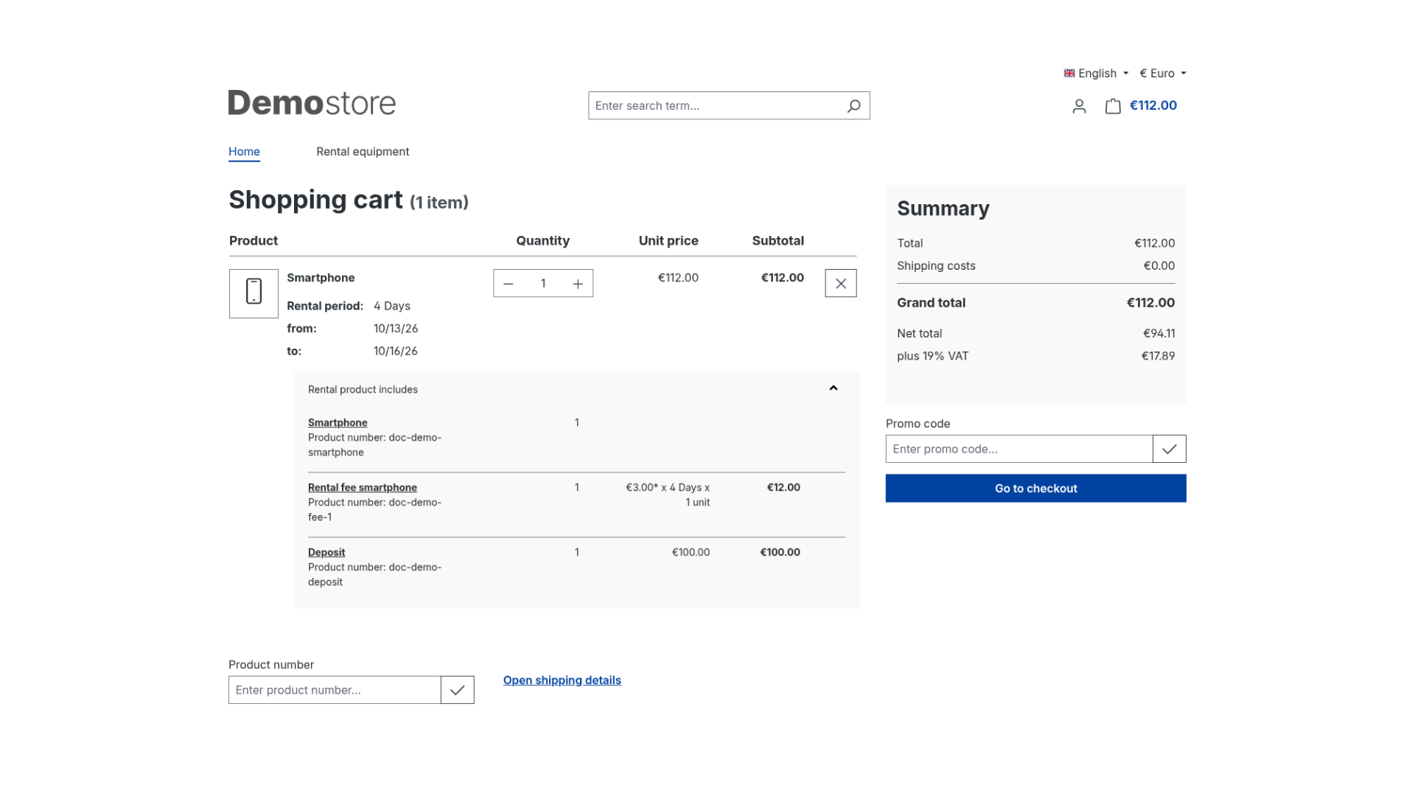Click the Net total value €94.11
Viewport: 1415px width, 796px height.
point(1159,334)
